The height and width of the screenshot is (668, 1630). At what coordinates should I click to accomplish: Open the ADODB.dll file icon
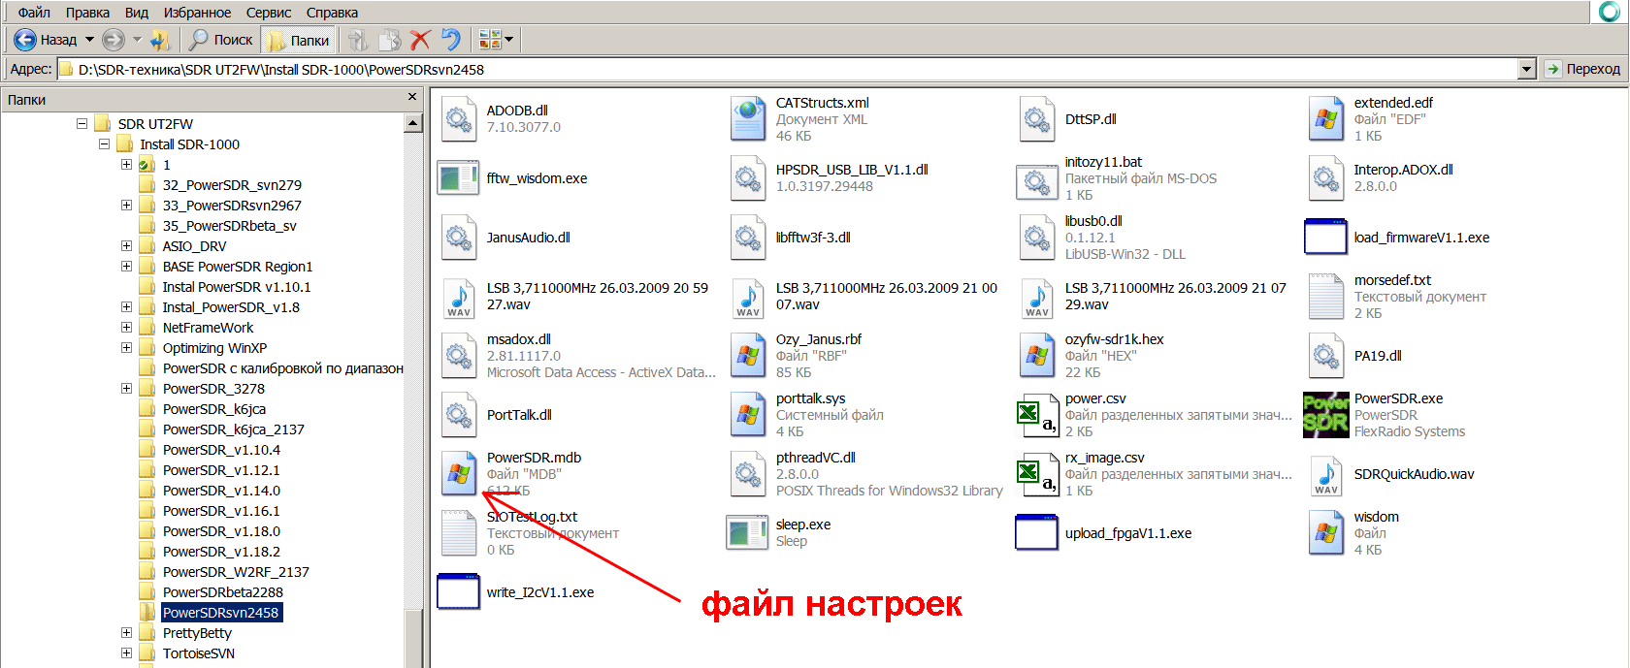tap(458, 119)
